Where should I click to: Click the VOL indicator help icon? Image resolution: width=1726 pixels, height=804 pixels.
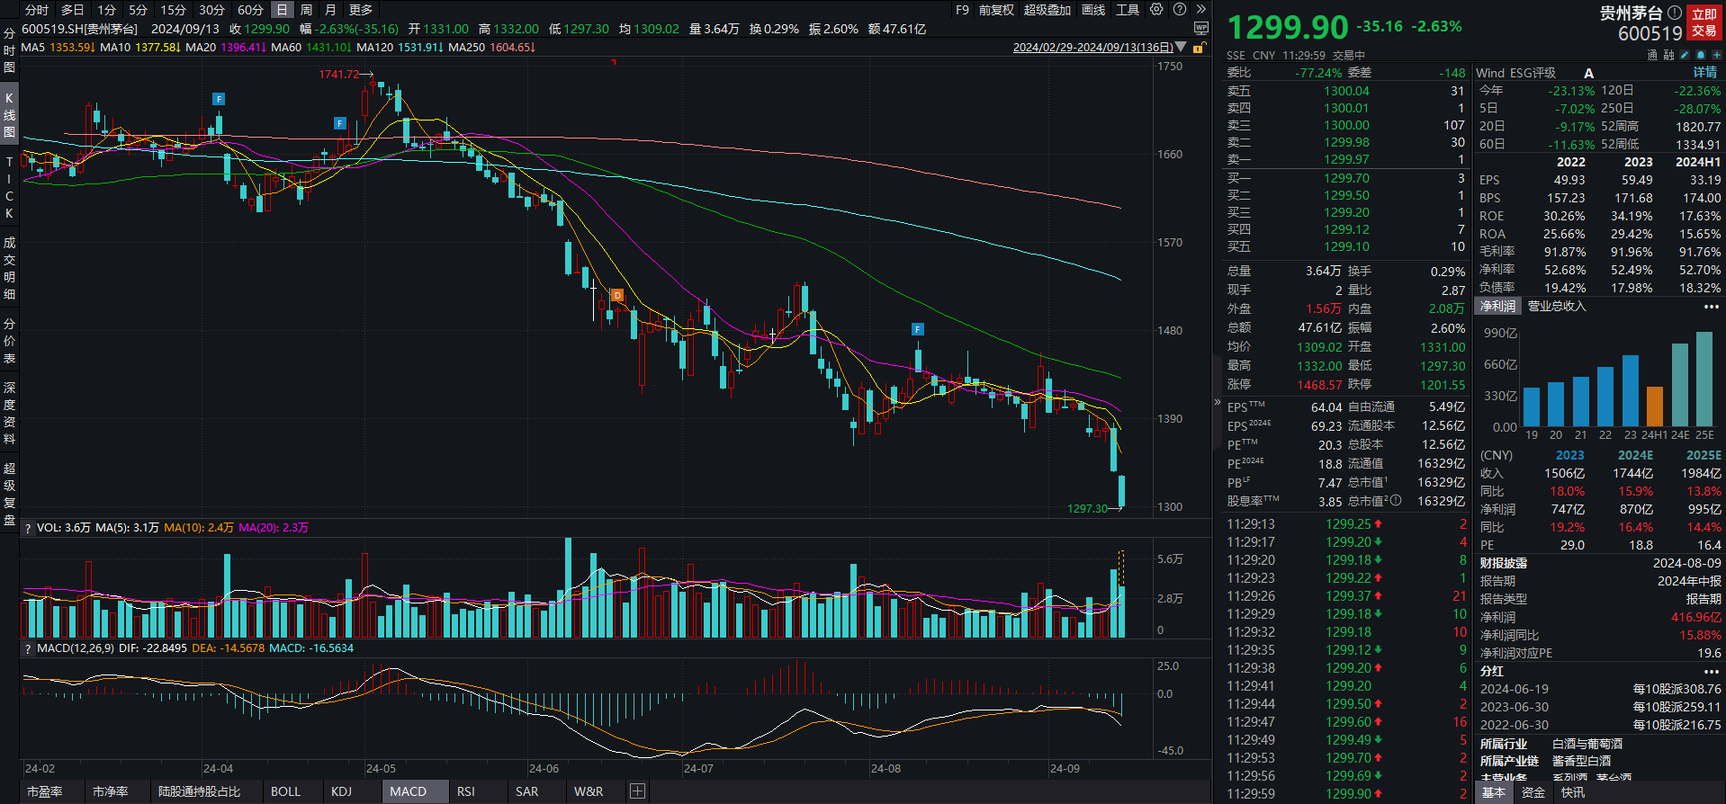pyautogui.click(x=28, y=528)
